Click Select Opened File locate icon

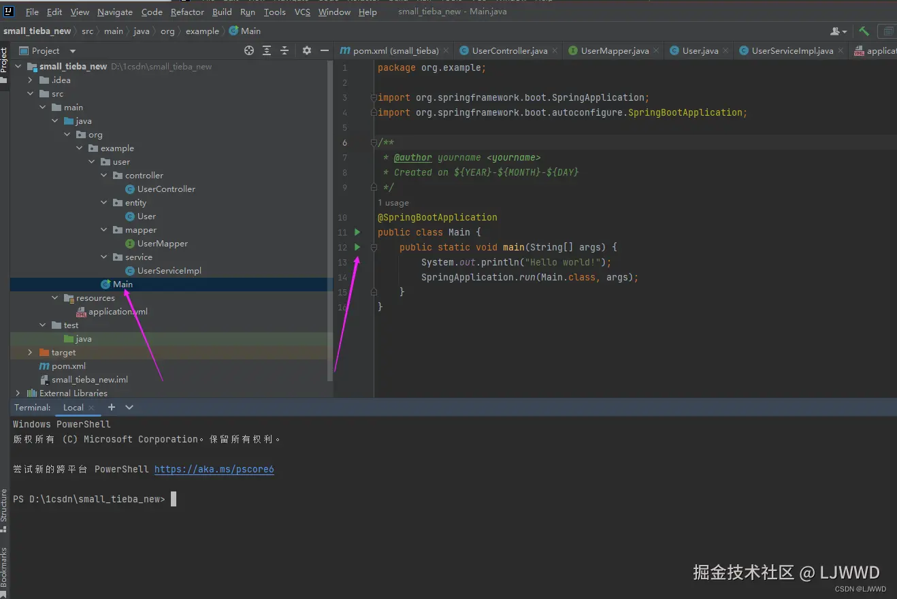click(249, 50)
